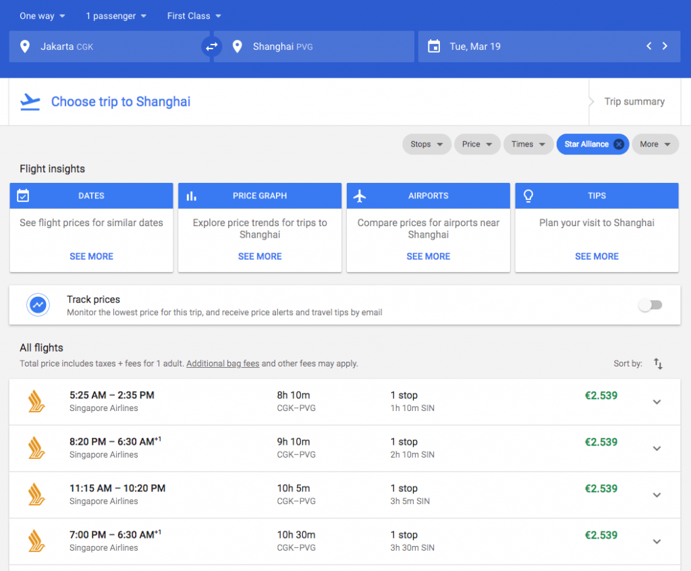
Task: Remove the Star Alliance filter
Action: (x=619, y=144)
